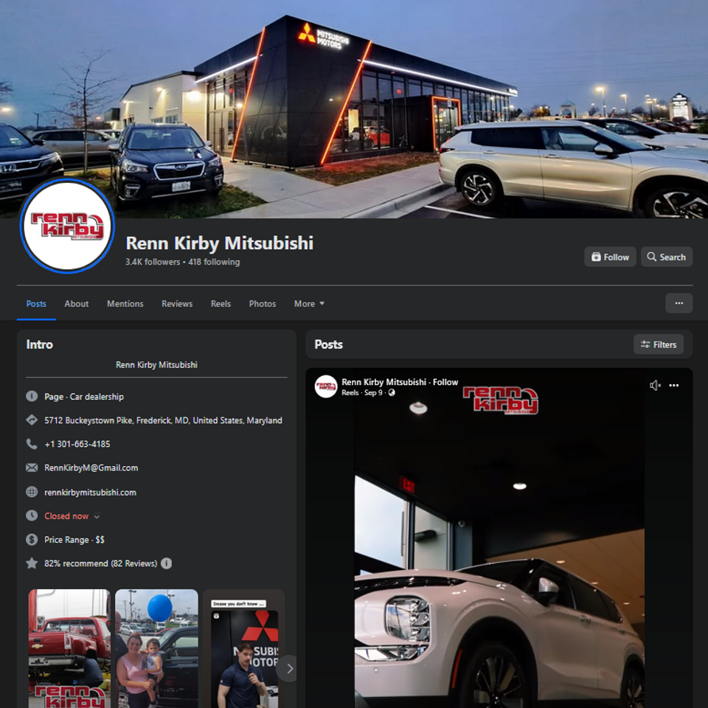Open the reel post's three-dot menu
This screenshot has height=708, width=708.
coord(673,385)
